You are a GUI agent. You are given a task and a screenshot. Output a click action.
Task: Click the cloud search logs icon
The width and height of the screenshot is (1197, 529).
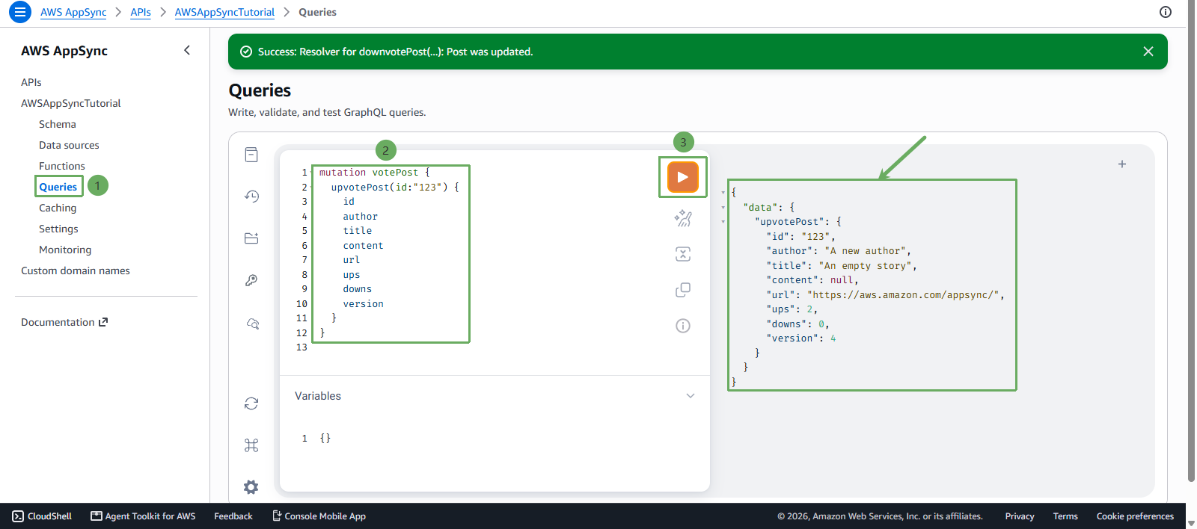pos(253,324)
